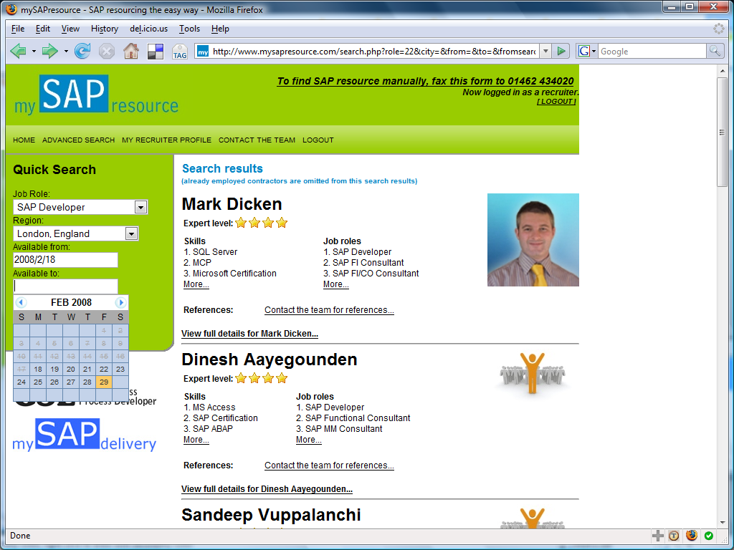View full details for Mark Dicken

pos(250,334)
